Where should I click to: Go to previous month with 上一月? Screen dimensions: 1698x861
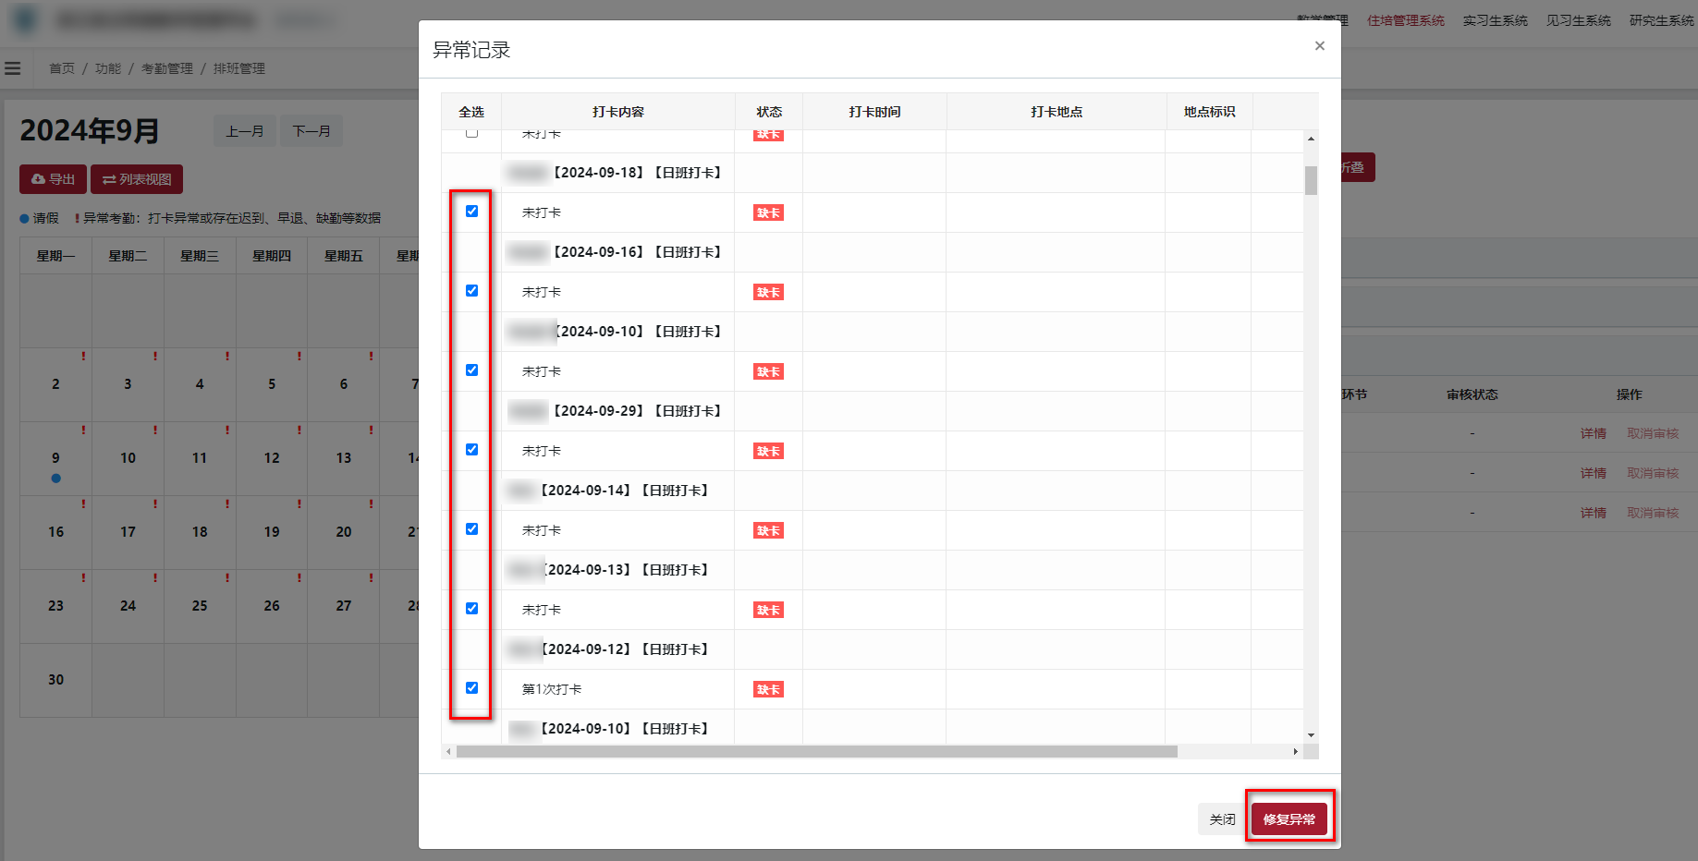(x=245, y=131)
